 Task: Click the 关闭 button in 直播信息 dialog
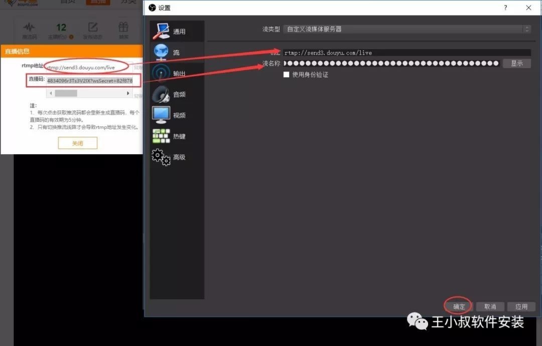[77, 143]
